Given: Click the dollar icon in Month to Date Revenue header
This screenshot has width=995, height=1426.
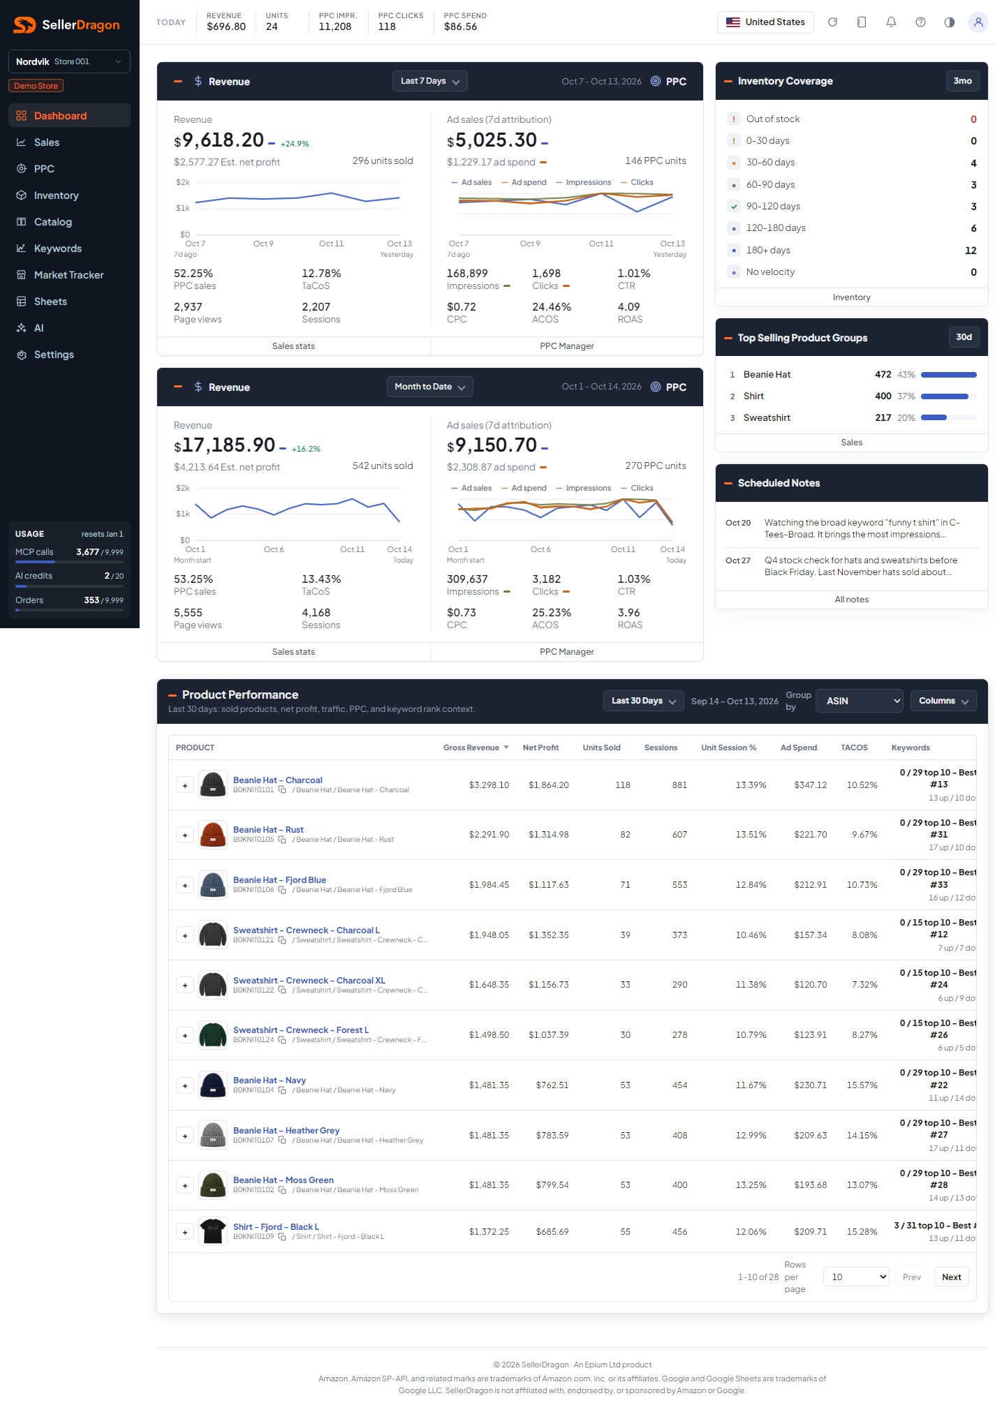Looking at the screenshot, I should 198,387.
